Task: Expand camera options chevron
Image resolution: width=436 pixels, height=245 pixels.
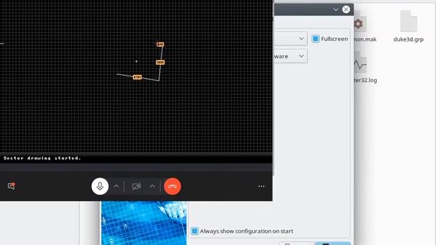Action: tap(153, 186)
